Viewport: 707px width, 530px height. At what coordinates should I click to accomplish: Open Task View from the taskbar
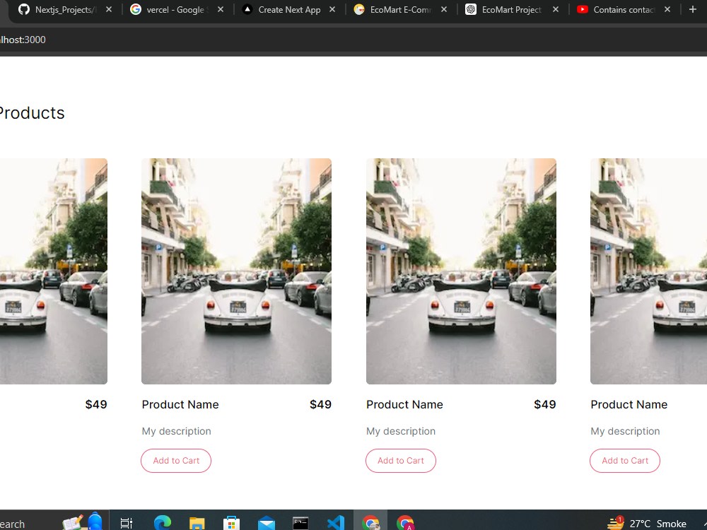click(x=127, y=523)
